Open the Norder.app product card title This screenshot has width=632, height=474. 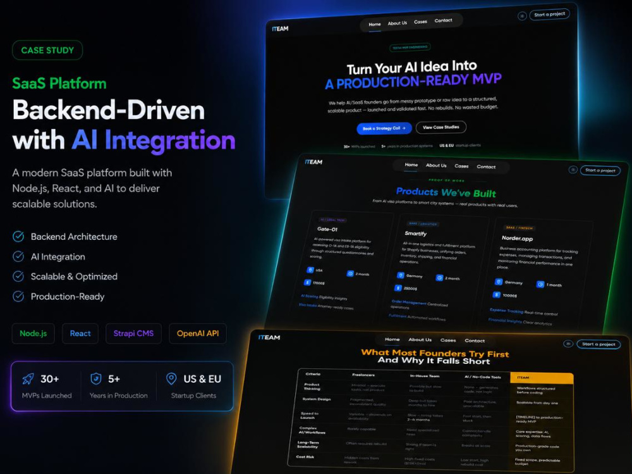click(517, 238)
